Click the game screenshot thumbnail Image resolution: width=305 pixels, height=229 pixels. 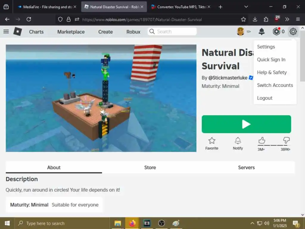tap(101, 98)
